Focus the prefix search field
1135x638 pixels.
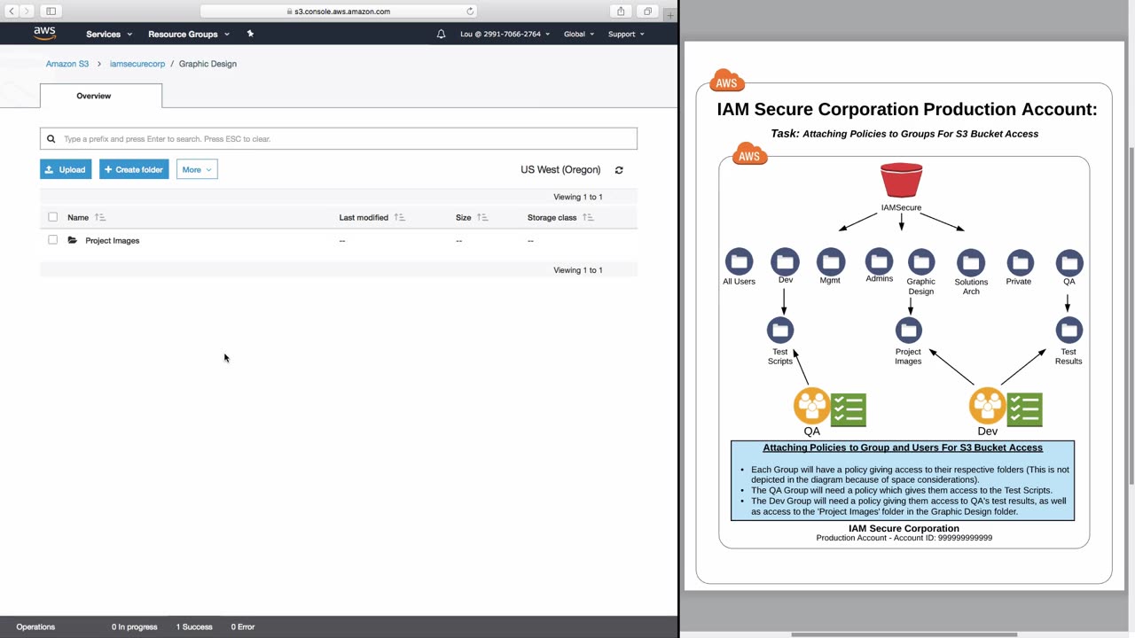click(x=339, y=138)
